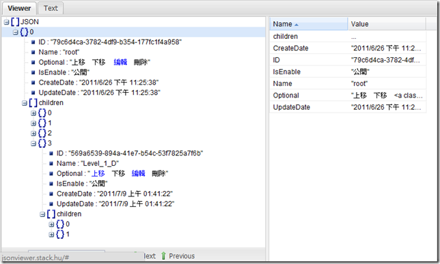Viewport: 440px width, 264px height.
Task: Click the bullet icon beside ID "79c6d4ca-3782..."
Action: pyautogui.click(x=33, y=42)
